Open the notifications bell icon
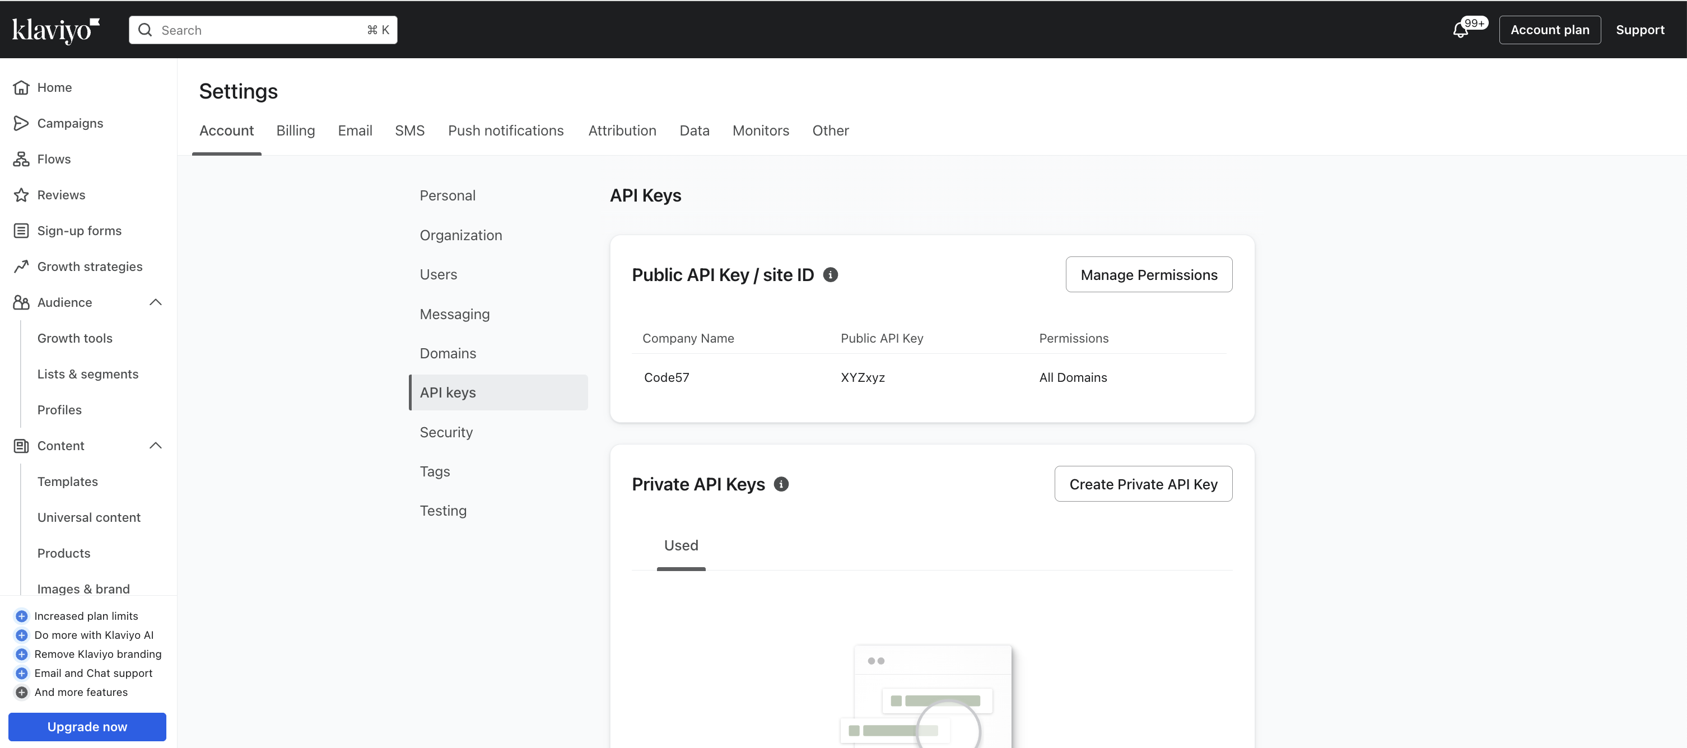1687x748 pixels. [x=1460, y=30]
